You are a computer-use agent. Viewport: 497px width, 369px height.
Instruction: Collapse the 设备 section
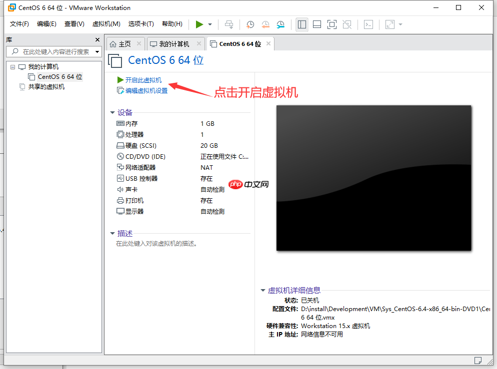tap(112, 112)
